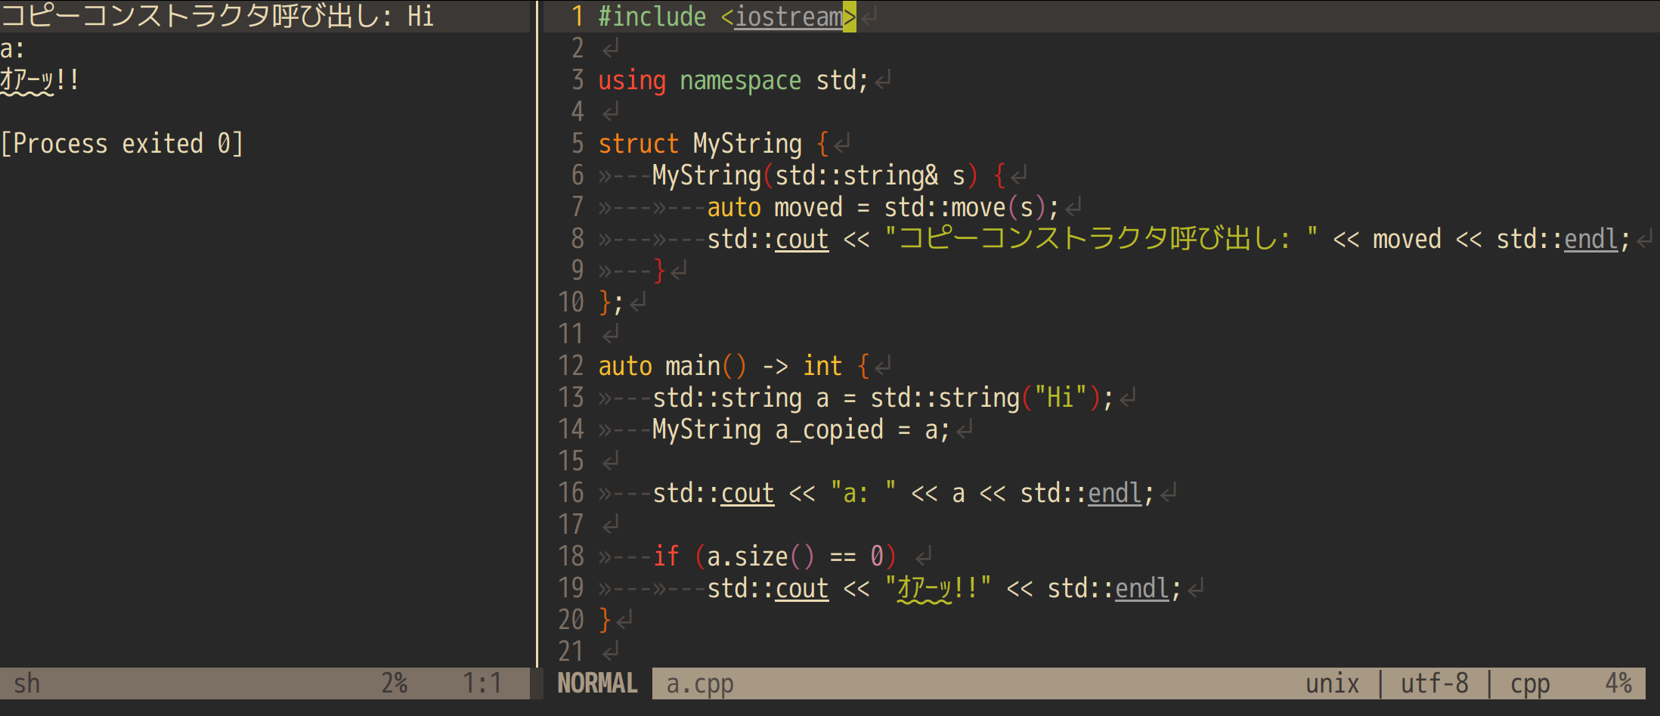Click the "auto" keyword on line 12
Image resolution: width=1660 pixels, height=716 pixels.
(625, 366)
